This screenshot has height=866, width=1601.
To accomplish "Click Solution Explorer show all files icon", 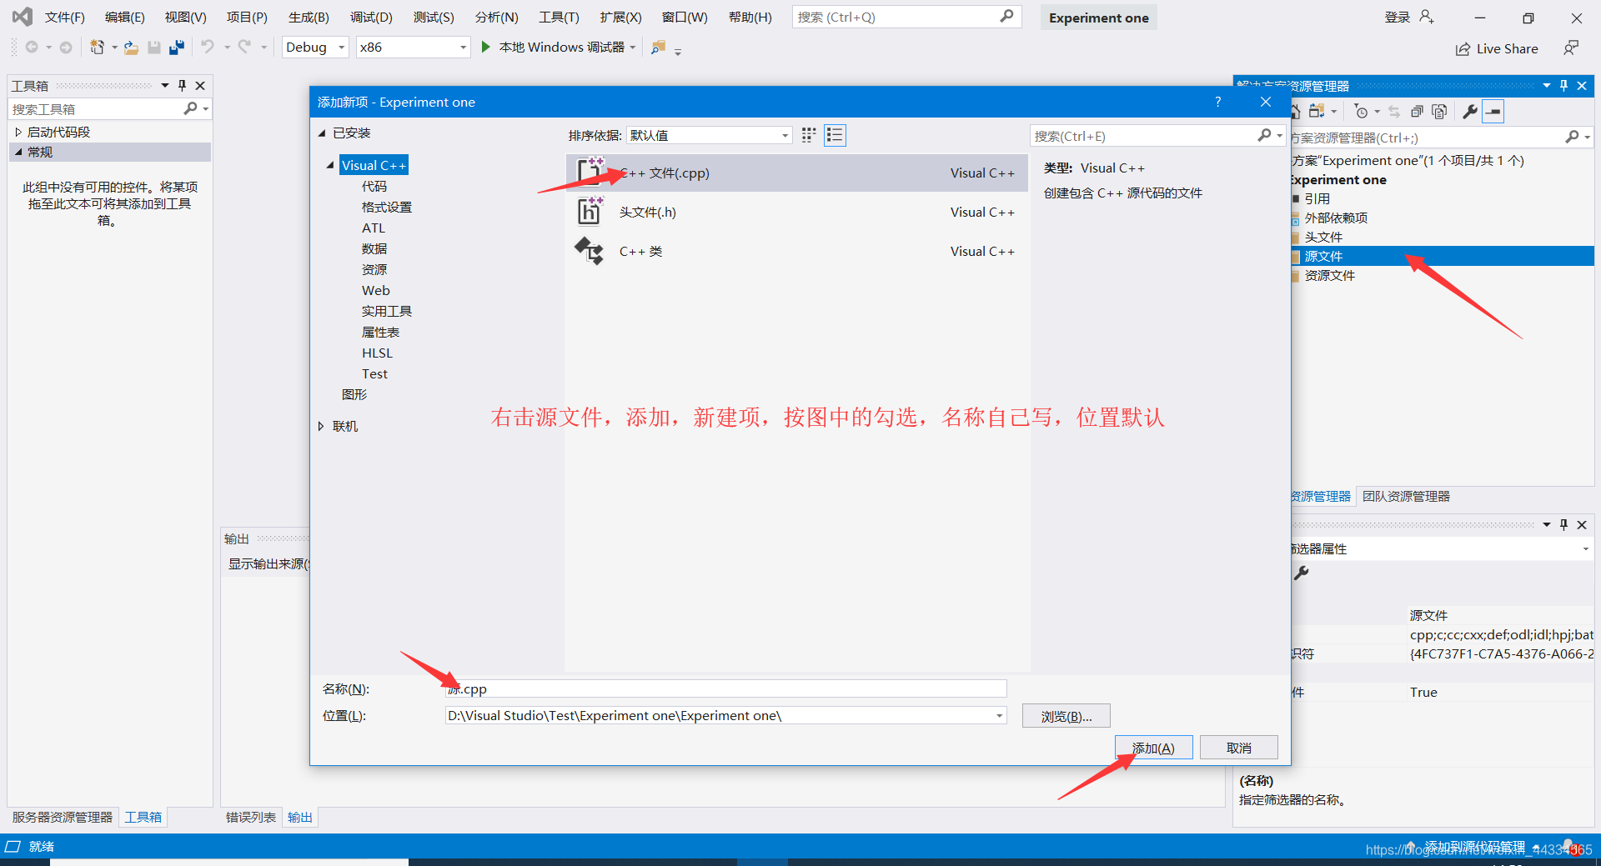I will [1439, 111].
